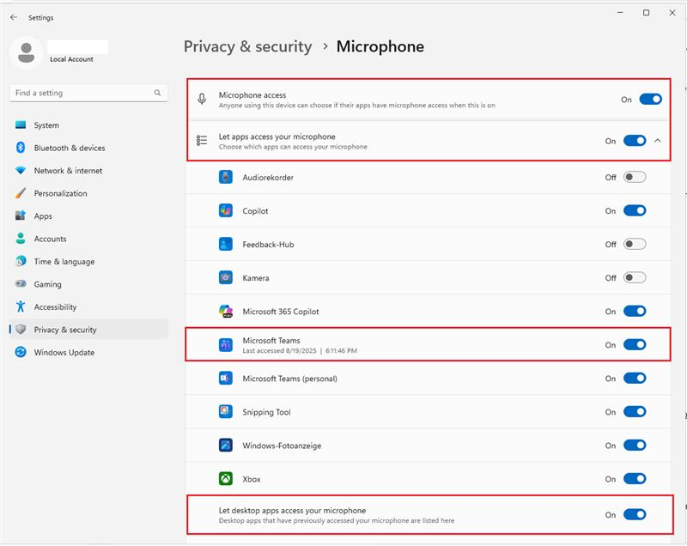
Task: Click the Apps icon in the sidebar
Action: point(21,215)
